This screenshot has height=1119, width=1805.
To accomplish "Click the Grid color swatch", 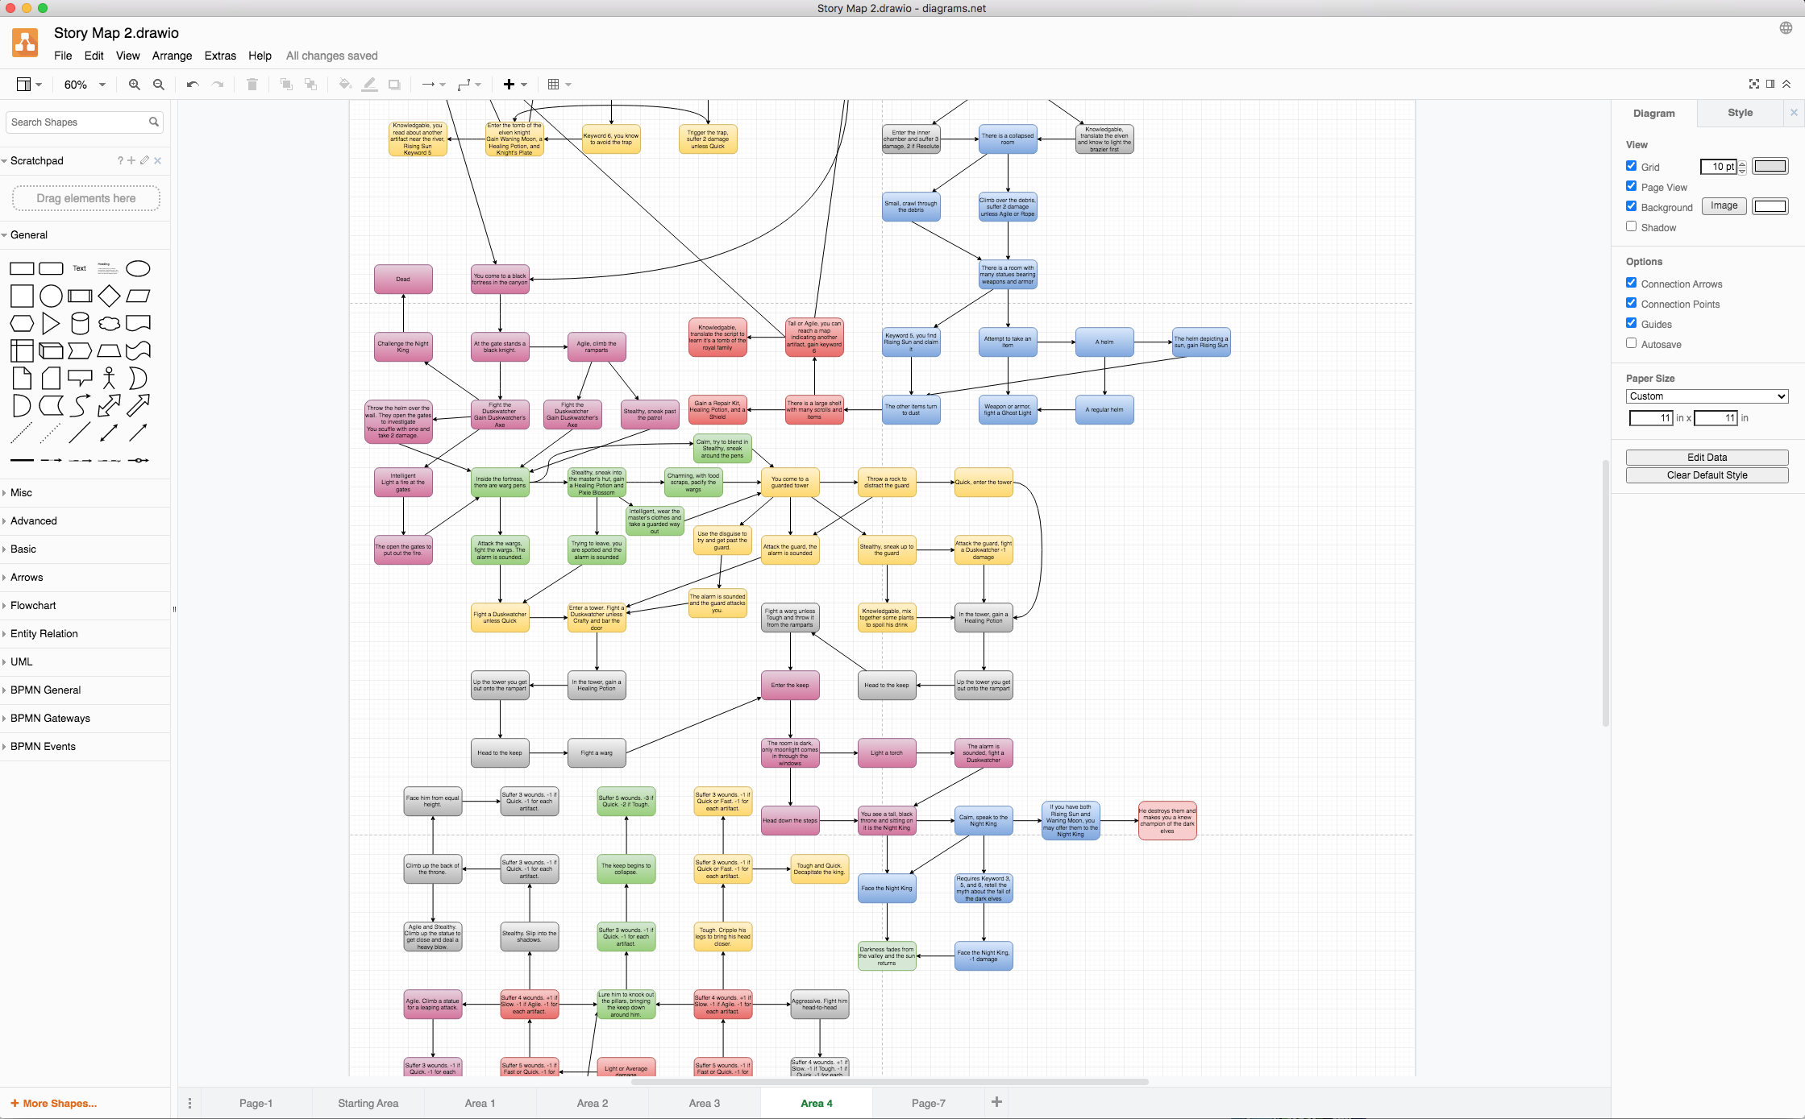I will 1770,166.
